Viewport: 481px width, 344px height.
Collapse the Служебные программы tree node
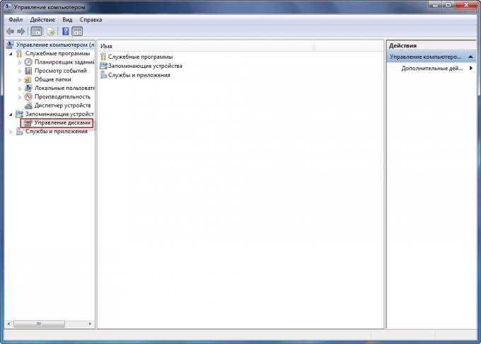coord(11,54)
